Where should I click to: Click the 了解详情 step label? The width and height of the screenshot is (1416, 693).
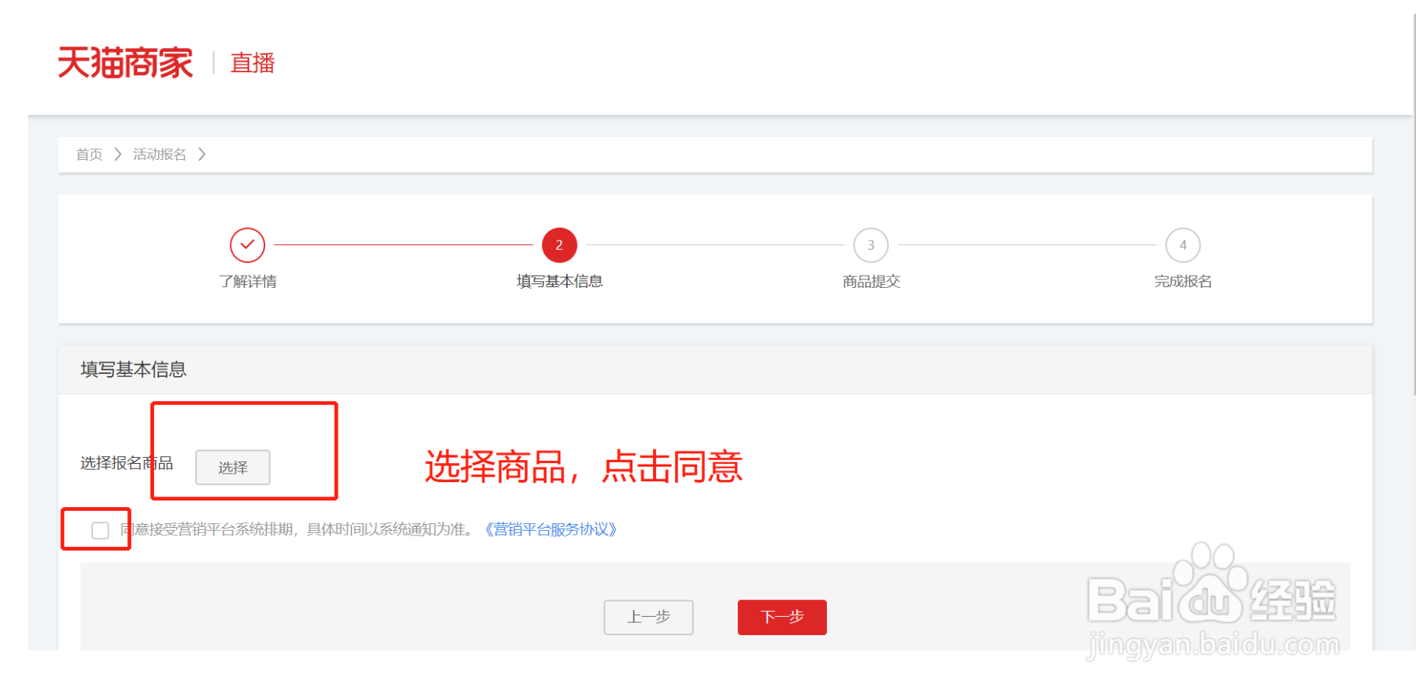(x=248, y=282)
